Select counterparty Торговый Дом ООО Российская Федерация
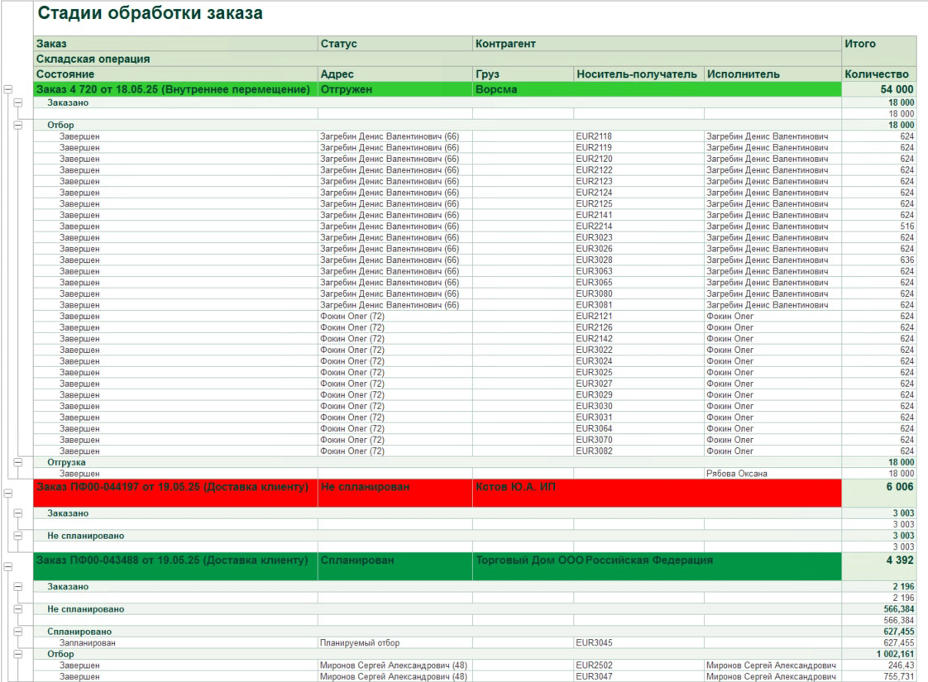The height and width of the screenshot is (682, 928). (657, 566)
